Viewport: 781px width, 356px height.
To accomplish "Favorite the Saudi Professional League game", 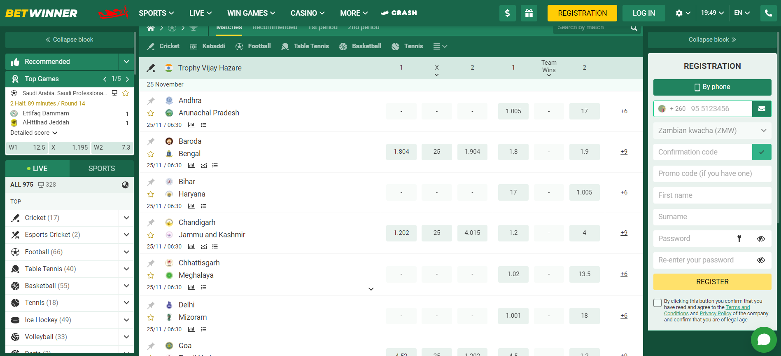I will click(x=126, y=93).
